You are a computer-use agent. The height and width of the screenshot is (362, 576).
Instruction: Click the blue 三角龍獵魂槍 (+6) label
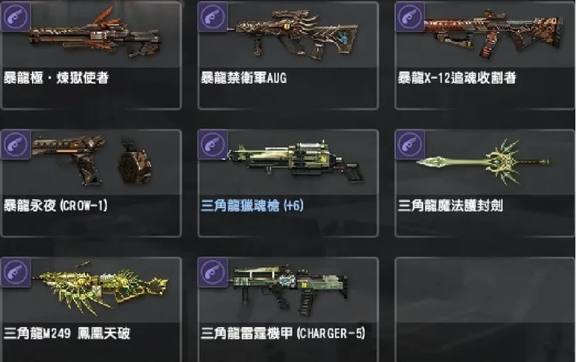252,205
